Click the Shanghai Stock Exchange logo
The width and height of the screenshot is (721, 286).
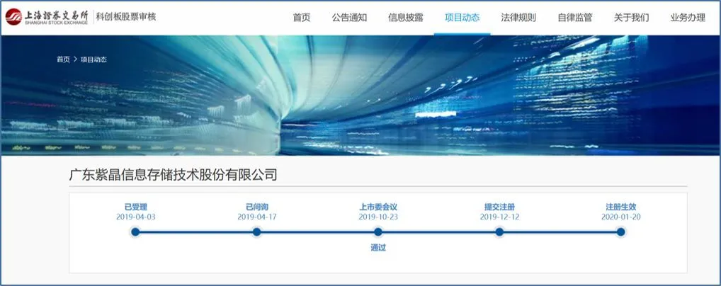(47, 17)
